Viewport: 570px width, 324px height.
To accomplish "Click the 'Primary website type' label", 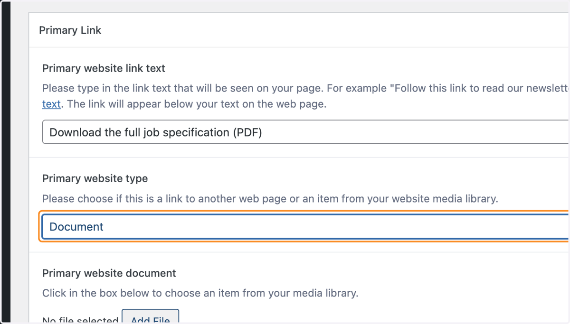I will click(95, 178).
